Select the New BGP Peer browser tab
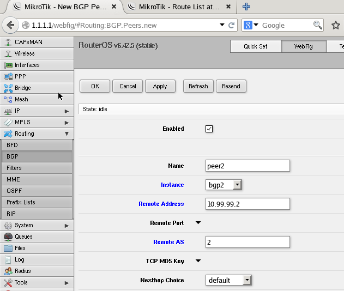This screenshot has height=291, width=344. [65, 7]
